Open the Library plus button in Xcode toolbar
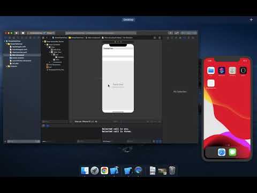The image size is (257, 193). (170, 33)
